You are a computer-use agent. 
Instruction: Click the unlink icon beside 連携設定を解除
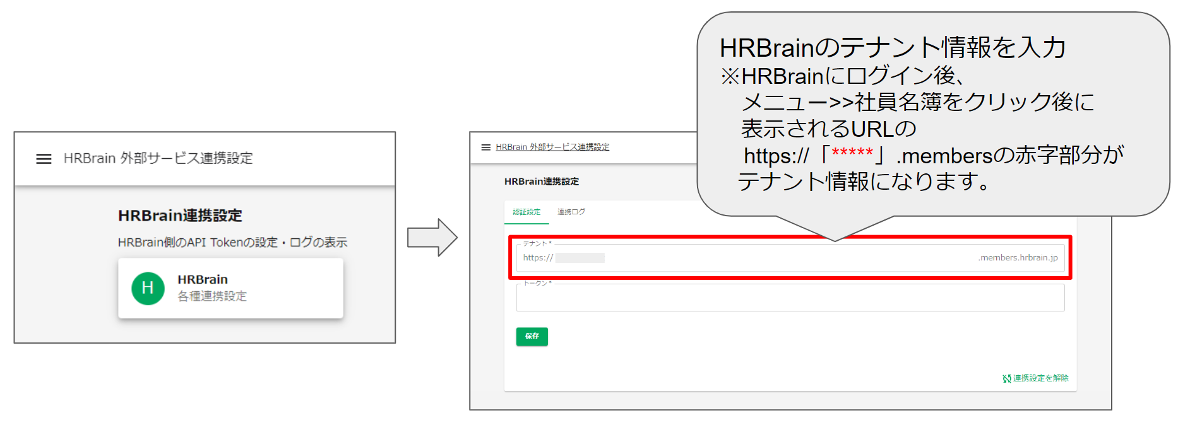click(x=1006, y=379)
